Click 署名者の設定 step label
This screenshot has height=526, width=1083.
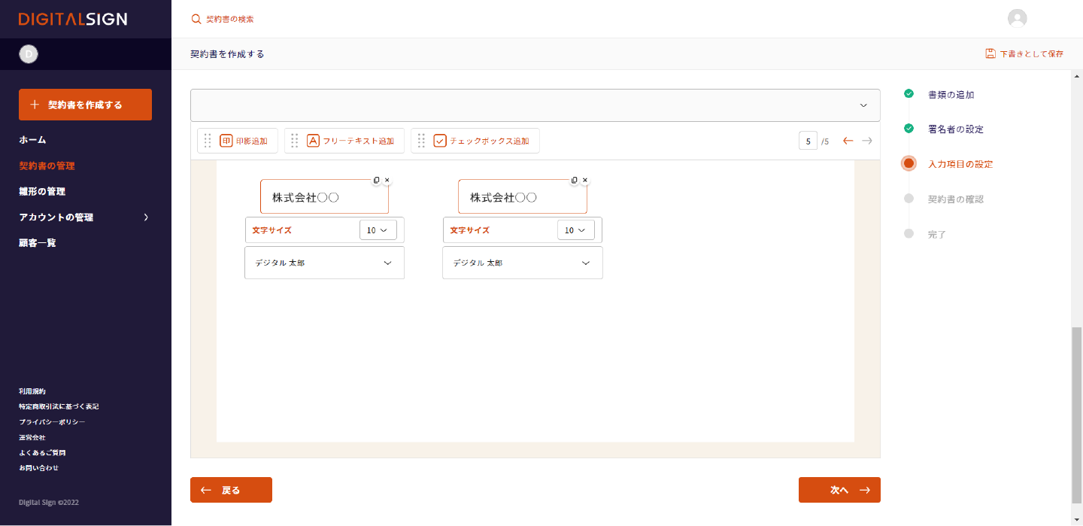pyautogui.click(x=956, y=129)
